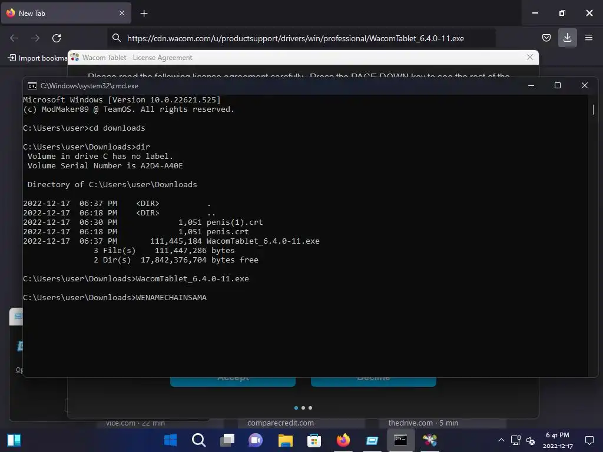Image resolution: width=603 pixels, height=452 pixels.
Task: Click the typed WENAMECHAINSAMA command text
Action: point(171,297)
